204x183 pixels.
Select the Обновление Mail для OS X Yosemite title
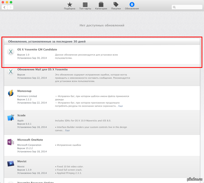coord(42,69)
